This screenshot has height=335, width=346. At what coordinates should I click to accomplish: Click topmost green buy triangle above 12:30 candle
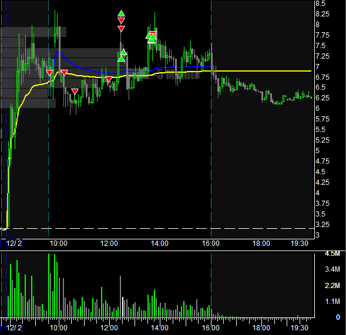[121, 14]
